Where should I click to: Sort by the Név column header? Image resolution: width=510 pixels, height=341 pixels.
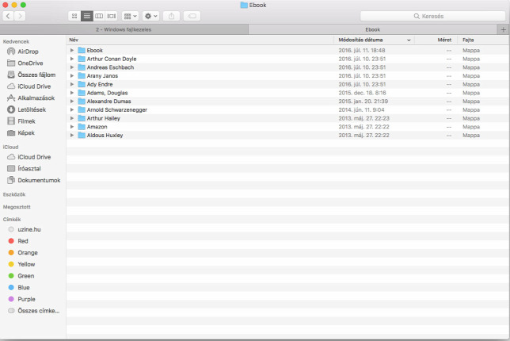point(200,40)
